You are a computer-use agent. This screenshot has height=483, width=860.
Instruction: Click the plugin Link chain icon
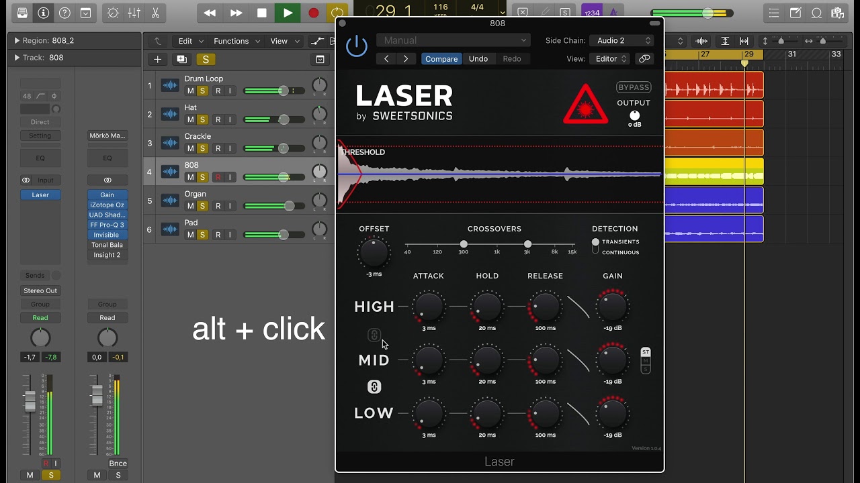coord(644,58)
